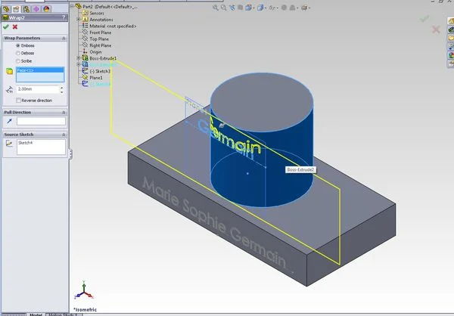Collapse the Wrap Parameters section
454x316 pixels.
[x=63, y=38]
